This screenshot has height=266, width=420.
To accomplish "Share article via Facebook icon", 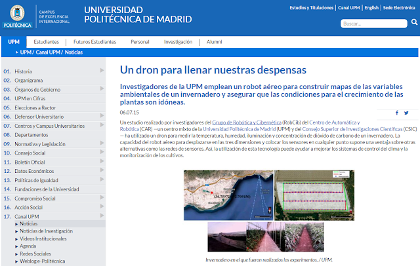I will (x=397, y=113).
